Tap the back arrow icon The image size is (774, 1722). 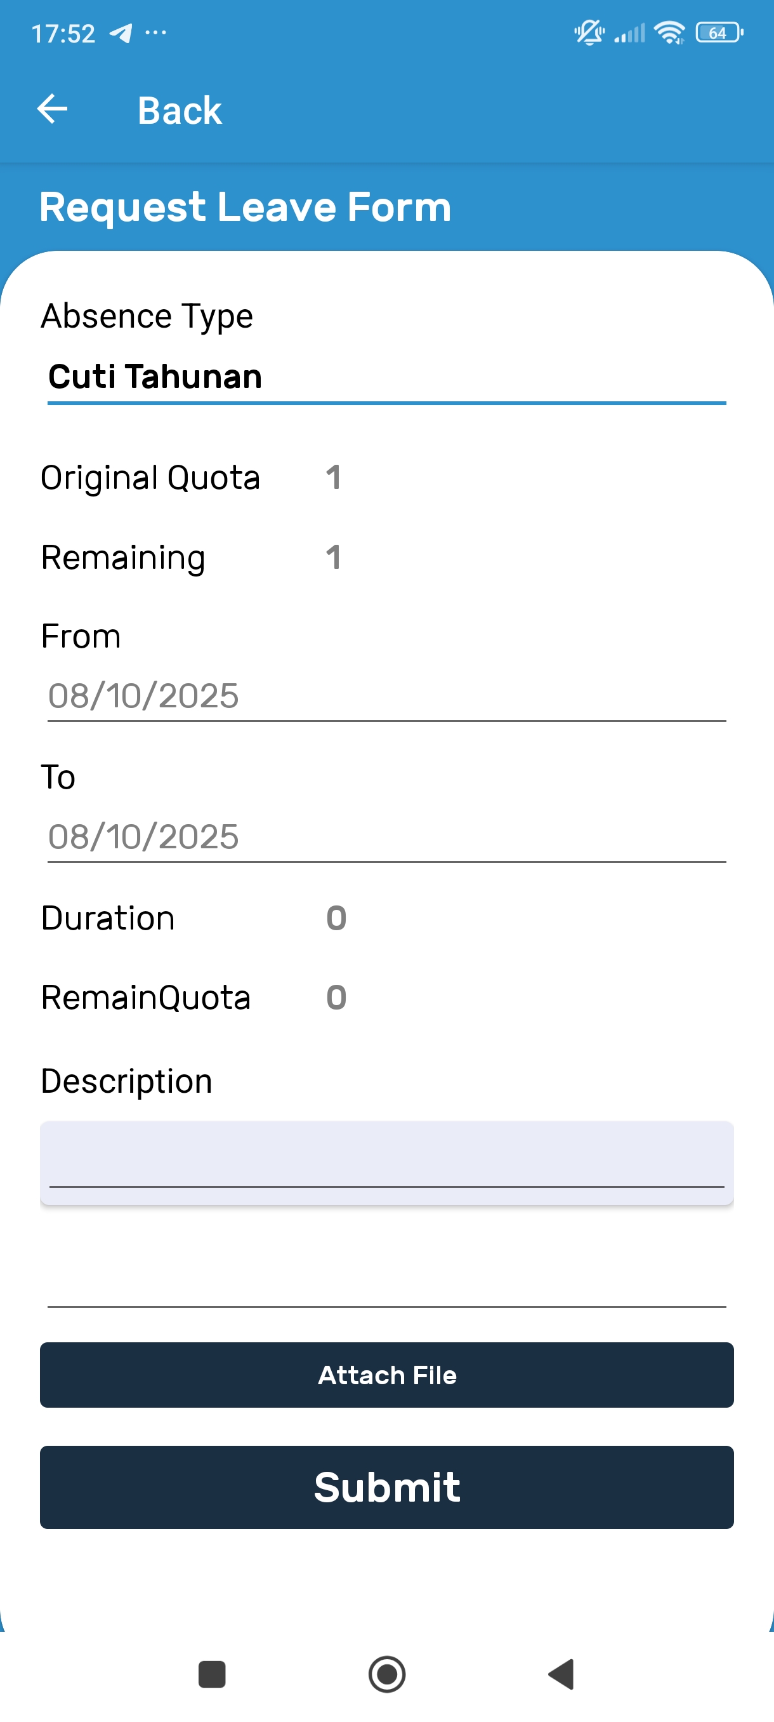pyautogui.click(x=53, y=110)
